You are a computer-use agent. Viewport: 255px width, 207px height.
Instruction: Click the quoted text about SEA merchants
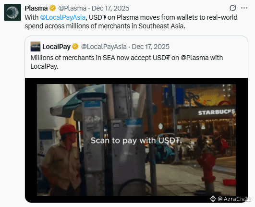point(127,62)
